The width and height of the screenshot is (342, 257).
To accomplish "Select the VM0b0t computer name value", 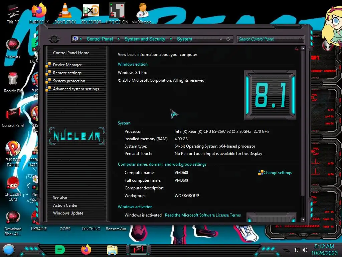I will [181, 173].
